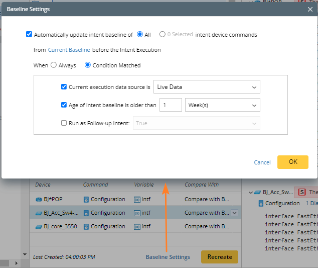This screenshot has height=268, width=318.
Task: Toggle Automatically update intent baseline checkbox
Action: tap(29, 34)
